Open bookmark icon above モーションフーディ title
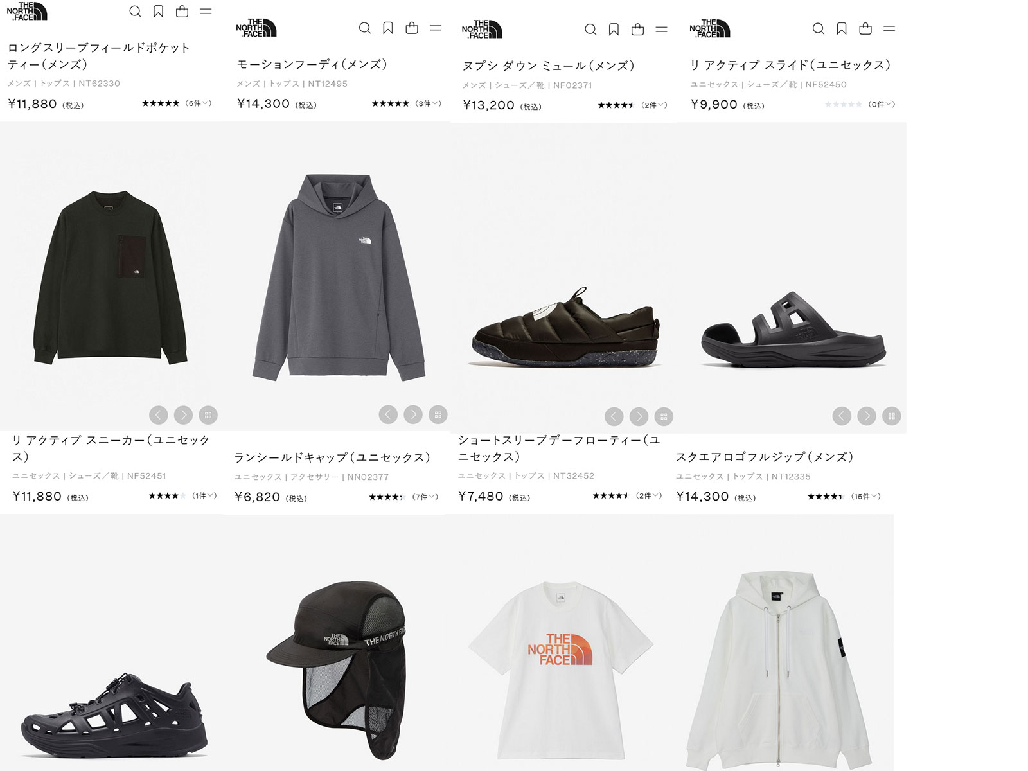The height and width of the screenshot is (771, 1028). click(x=388, y=28)
